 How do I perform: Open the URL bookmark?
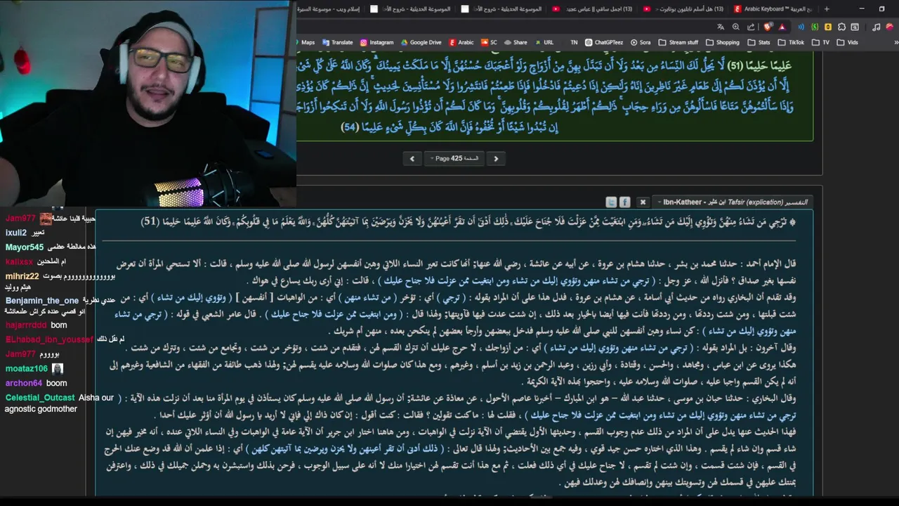click(x=544, y=42)
